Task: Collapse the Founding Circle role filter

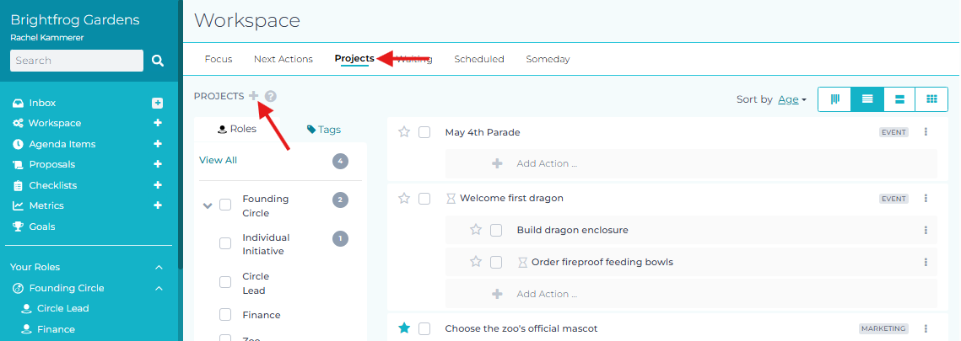Action: point(208,205)
